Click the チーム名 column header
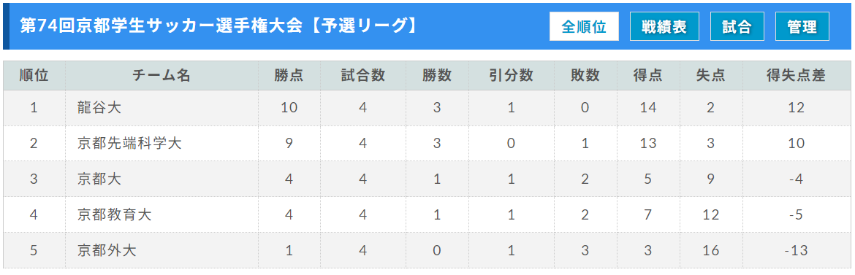 (x=161, y=76)
